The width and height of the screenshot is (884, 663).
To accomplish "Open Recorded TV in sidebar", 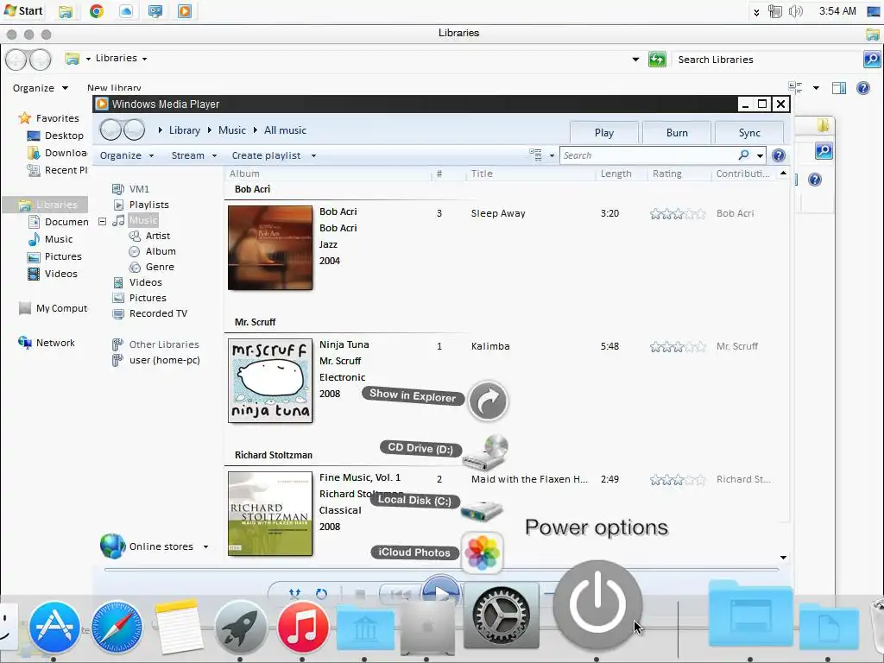I will pyautogui.click(x=158, y=313).
